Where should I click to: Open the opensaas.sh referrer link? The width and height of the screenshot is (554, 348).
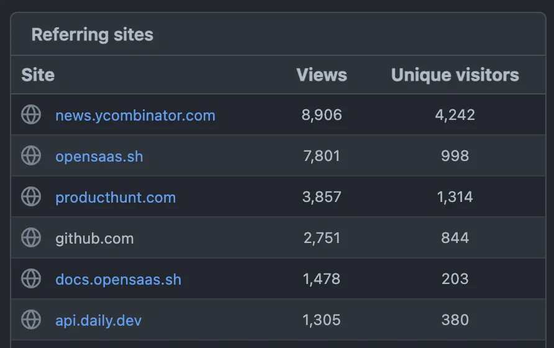(x=99, y=157)
